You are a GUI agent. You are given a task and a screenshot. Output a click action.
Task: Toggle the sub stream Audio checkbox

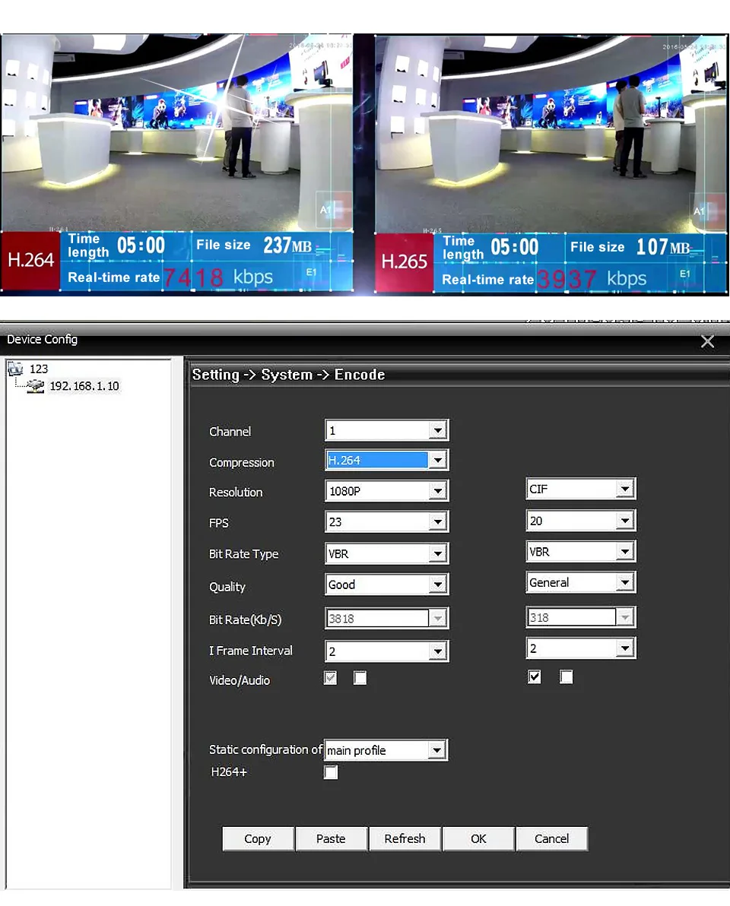[x=567, y=676]
